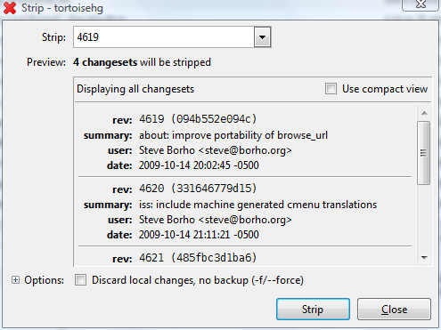The width and height of the screenshot is (441, 330).
Task: Open the Strip revision dropdown arrow
Action: pyautogui.click(x=262, y=37)
